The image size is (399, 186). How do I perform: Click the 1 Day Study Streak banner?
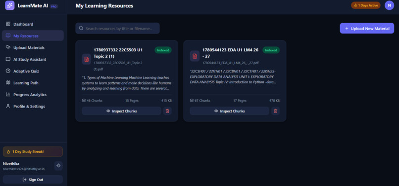click(33, 151)
